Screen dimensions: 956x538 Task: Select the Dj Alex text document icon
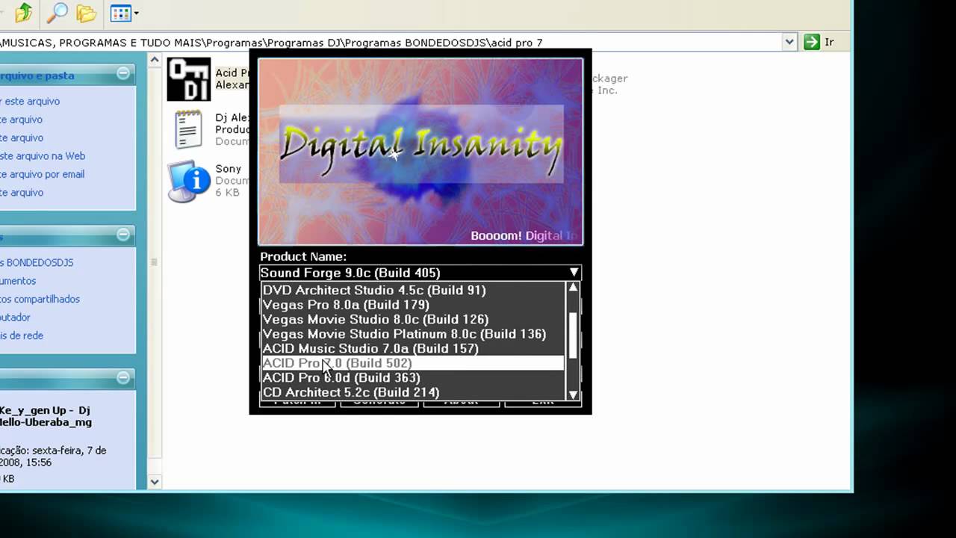point(188,129)
